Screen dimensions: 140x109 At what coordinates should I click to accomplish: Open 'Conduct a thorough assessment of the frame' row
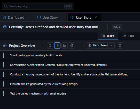pyautogui.click(x=70, y=74)
